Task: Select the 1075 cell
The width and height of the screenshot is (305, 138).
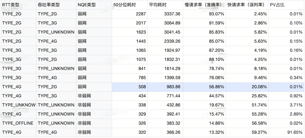Action: (130, 59)
